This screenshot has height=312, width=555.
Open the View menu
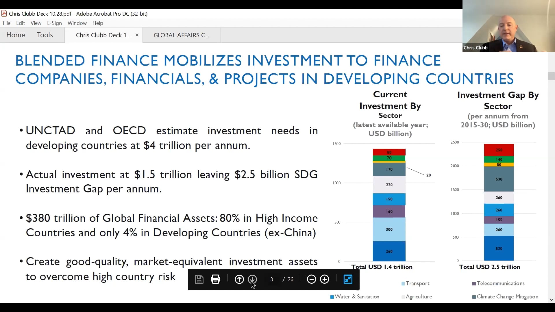pos(36,23)
